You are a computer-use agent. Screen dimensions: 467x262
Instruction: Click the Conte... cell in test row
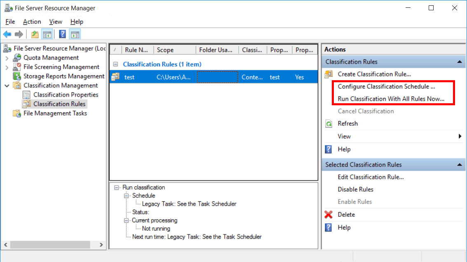pyautogui.click(x=252, y=77)
